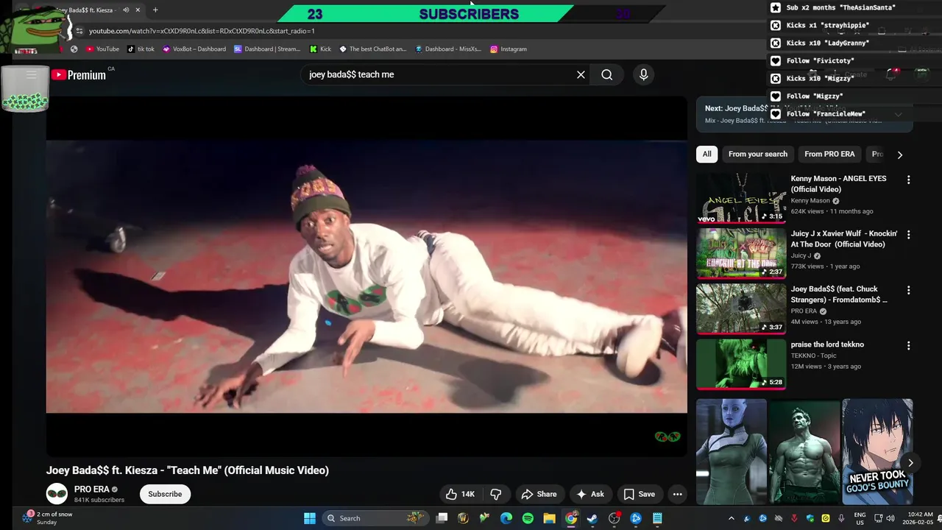Viewport: 942px width, 530px height.
Task: Open the YouTube bookmark in bookmarks bar
Action: click(102, 49)
